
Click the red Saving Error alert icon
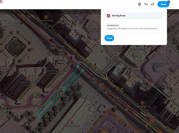tap(108, 16)
